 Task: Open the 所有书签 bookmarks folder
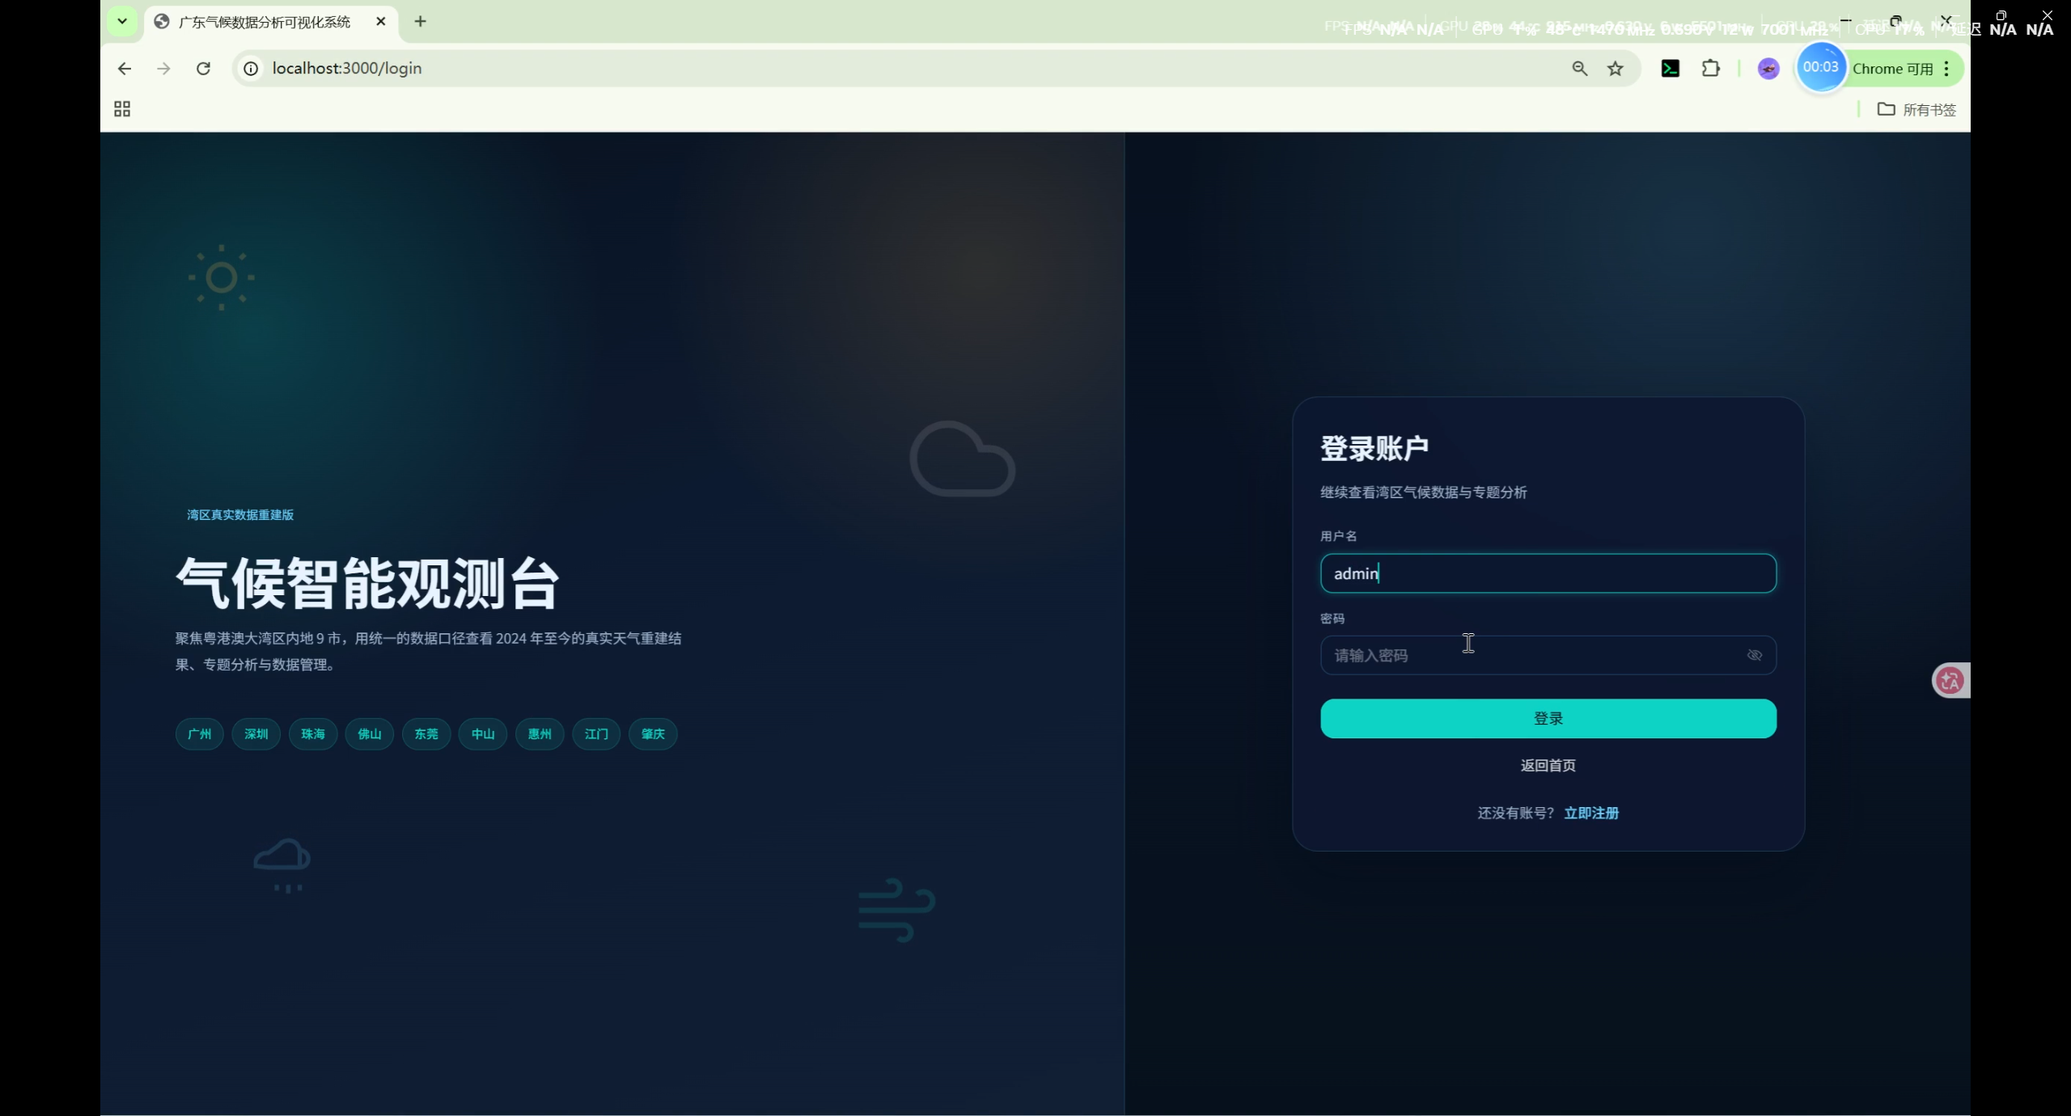tap(1916, 109)
